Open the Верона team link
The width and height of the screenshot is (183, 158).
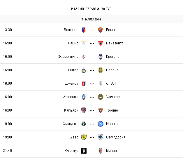(x=112, y=70)
